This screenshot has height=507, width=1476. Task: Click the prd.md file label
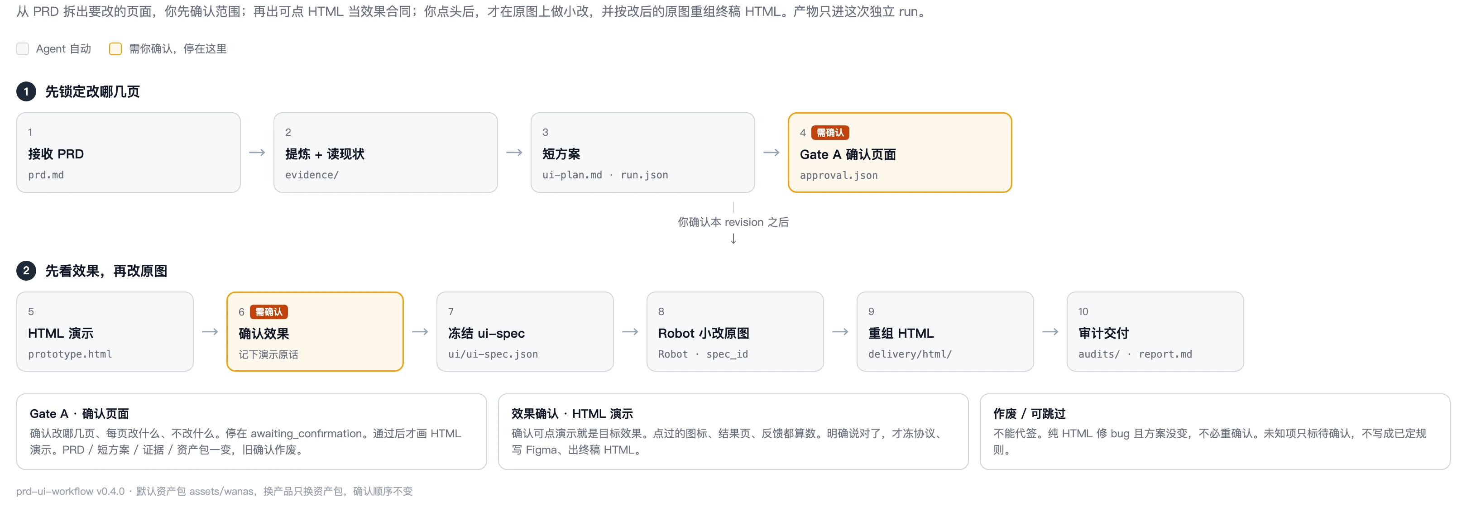pos(46,175)
